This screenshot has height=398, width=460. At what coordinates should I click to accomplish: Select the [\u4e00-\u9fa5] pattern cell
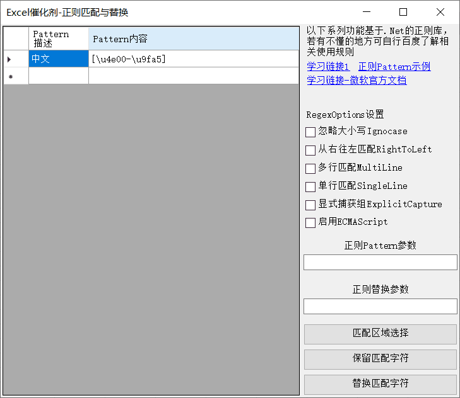(x=194, y=59)
